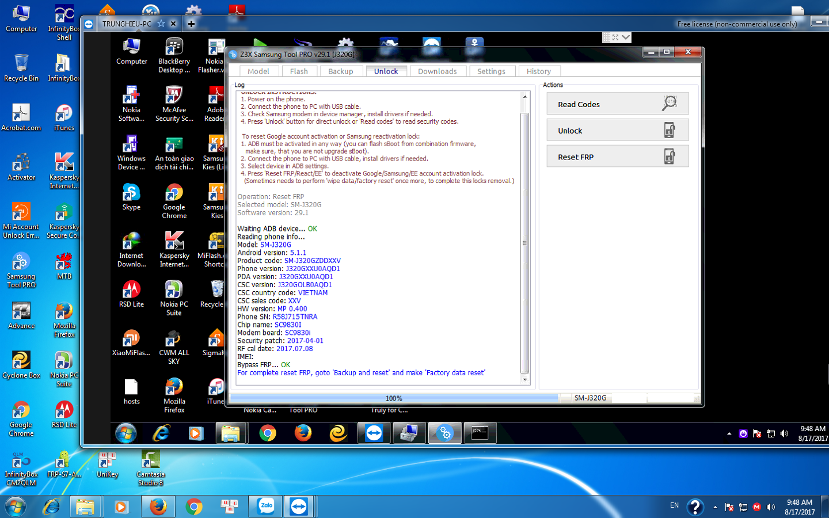Expand the TeamViewer toolbar chevron
The width and height of the screenshot is (829, 518).
click(626, 37)
